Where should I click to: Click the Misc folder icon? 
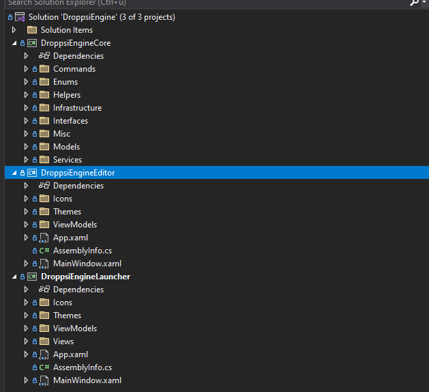[x=44, y=133]
